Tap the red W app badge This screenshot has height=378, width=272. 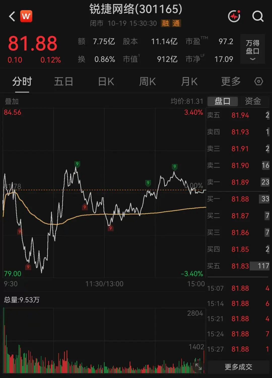tap(26, 16)
